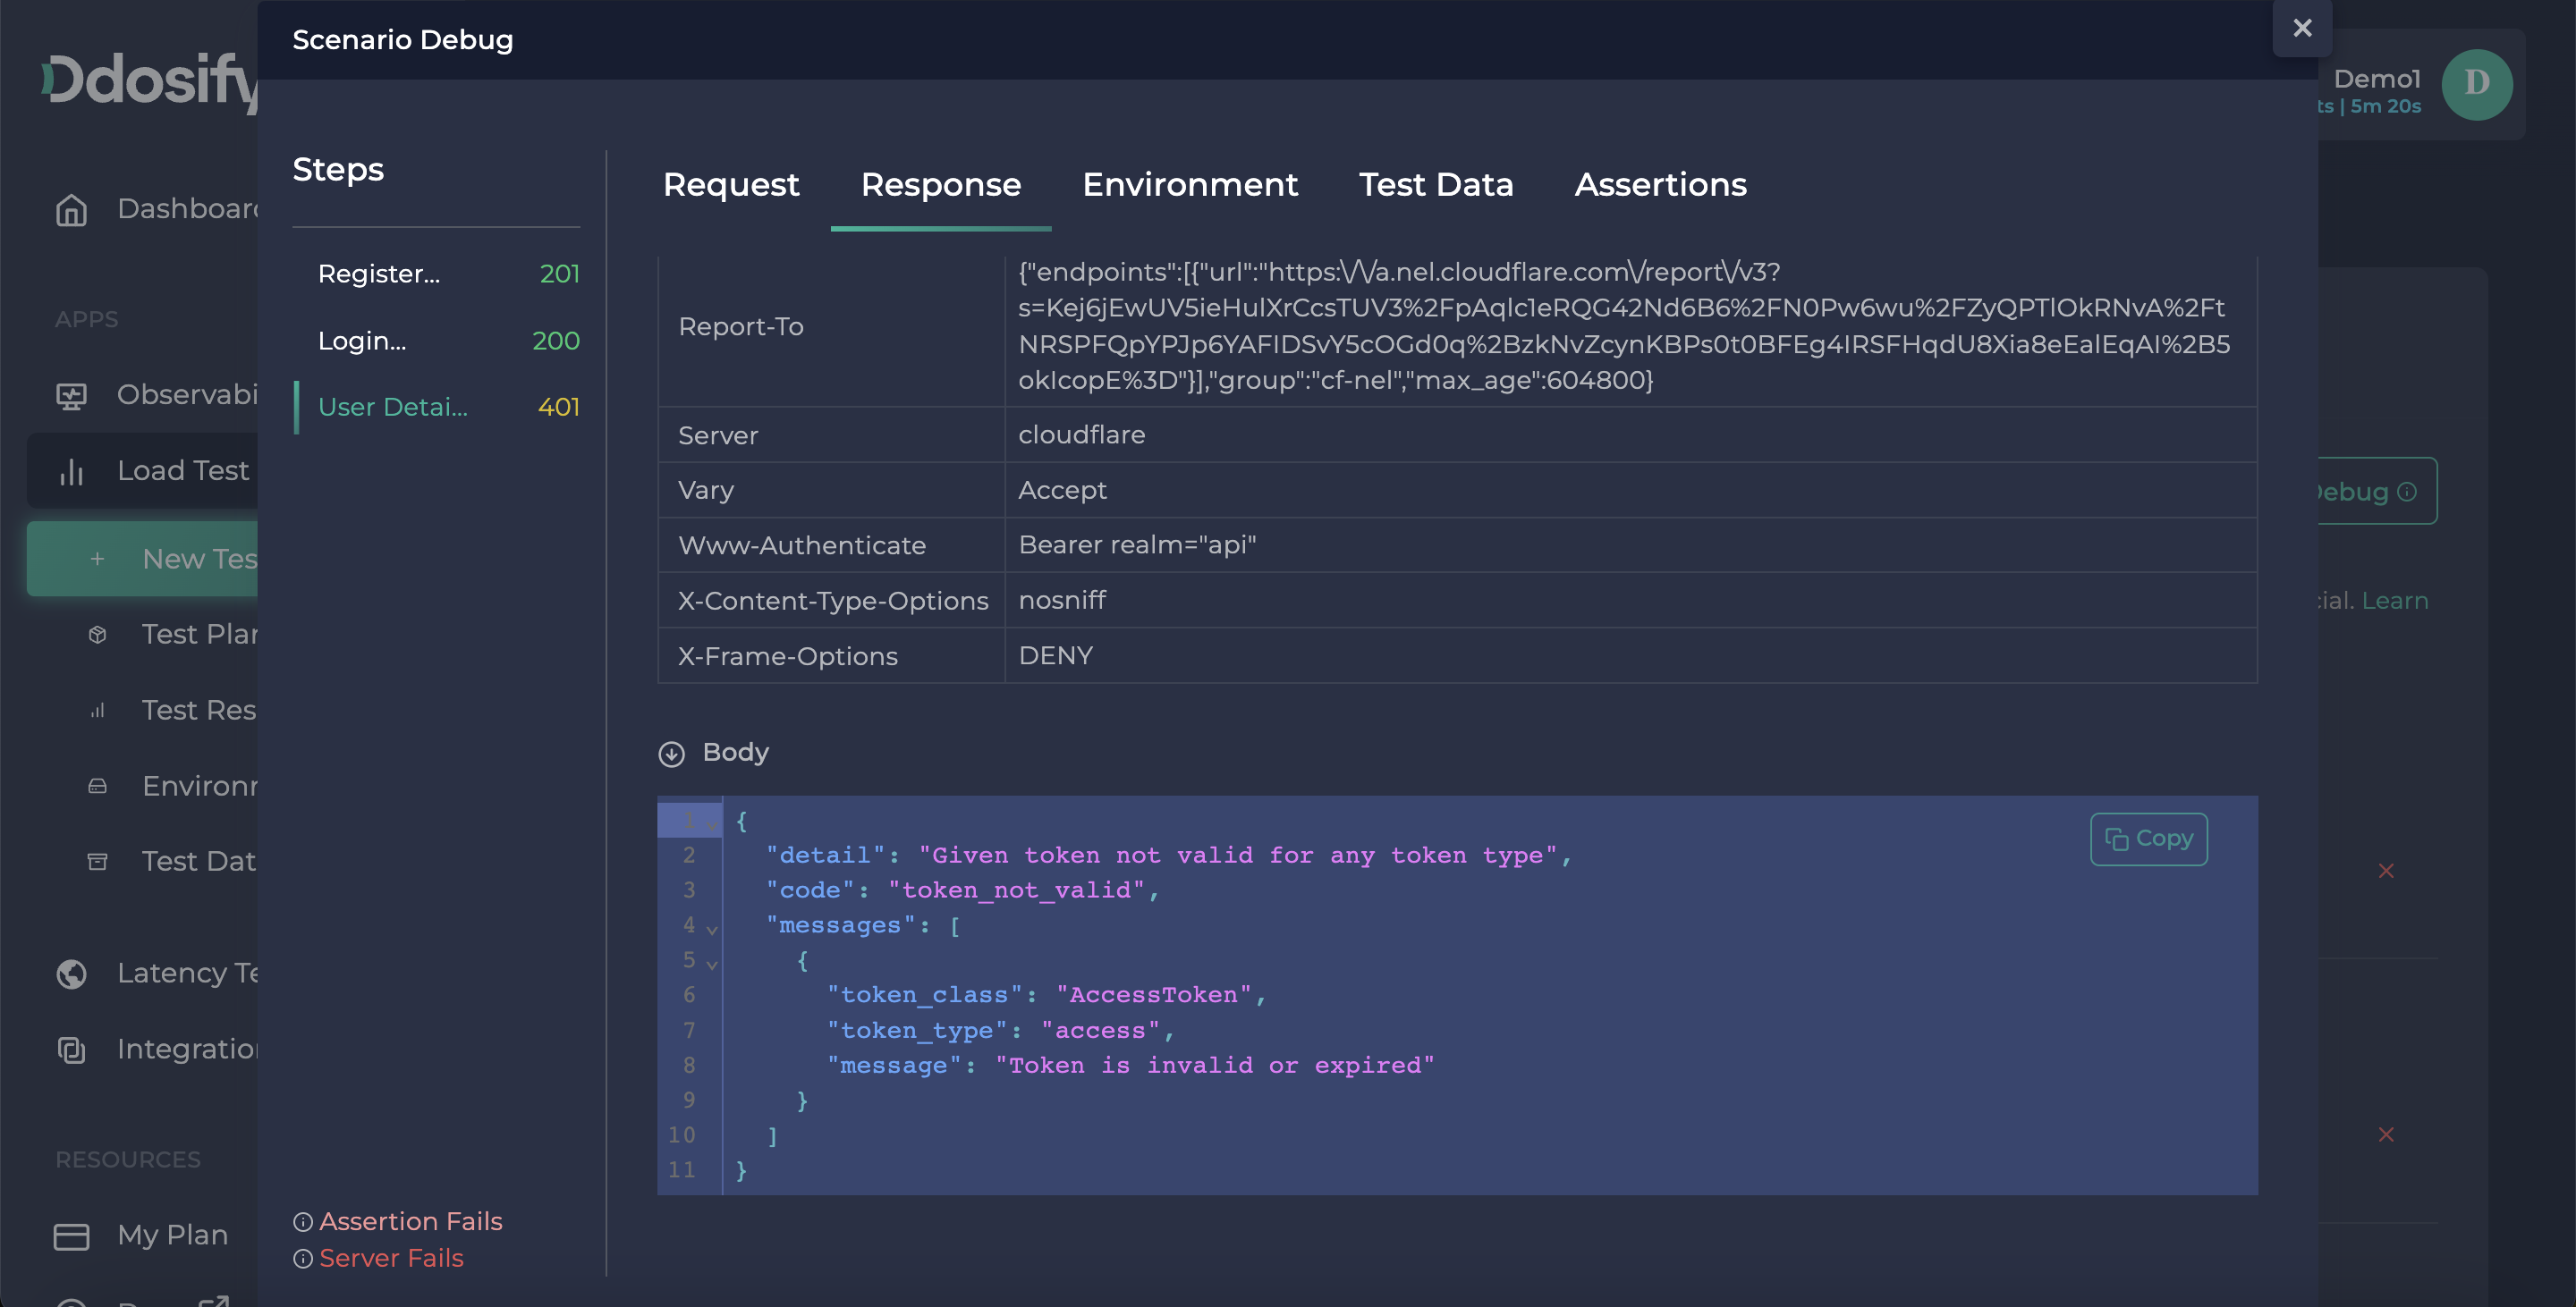Click the Integrations icon in the sidebar
Image resolution: width=2576 pixels, height=1307 pixels.
[71, 1050]
